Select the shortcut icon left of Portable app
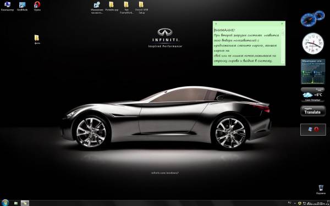330x206 pixels. pos(97,7)
